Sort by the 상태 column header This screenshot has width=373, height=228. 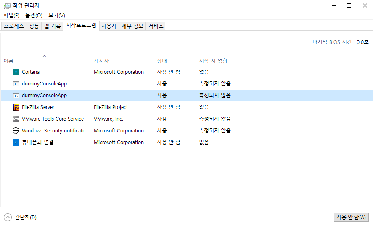(x=175, y=61)
